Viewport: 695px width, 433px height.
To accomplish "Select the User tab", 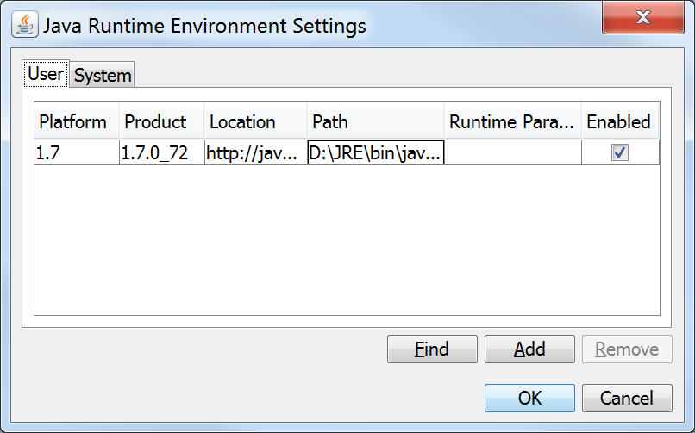I will point(46,74).
